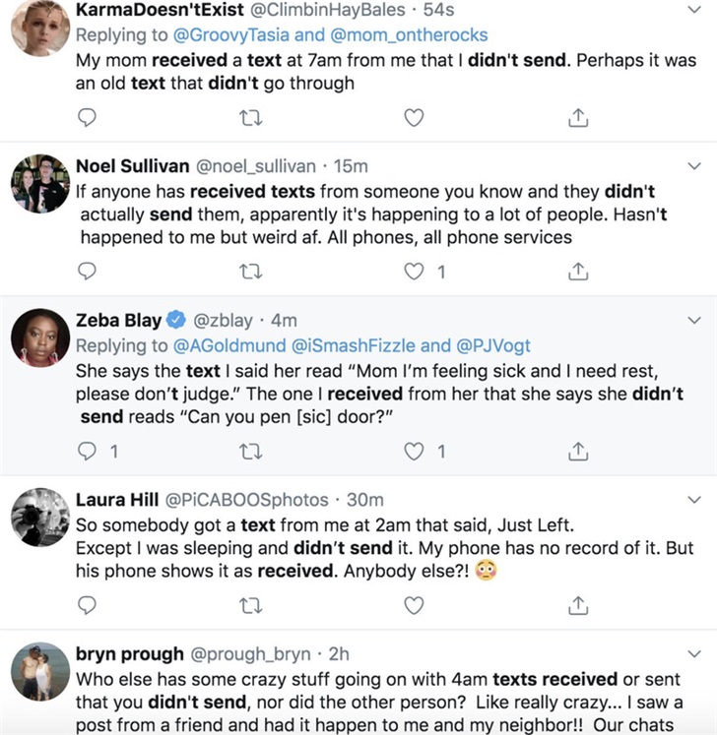Like KarmaDoesn'tExist's tweet
The width and height of the screenshot is (717, 735).
point(415,118)
